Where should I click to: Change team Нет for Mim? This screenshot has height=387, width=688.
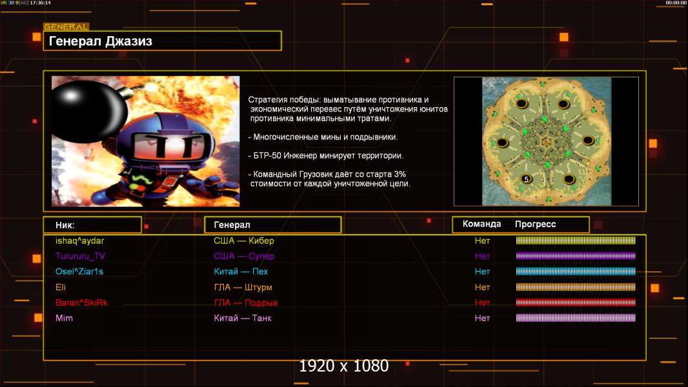pos(482,318)
